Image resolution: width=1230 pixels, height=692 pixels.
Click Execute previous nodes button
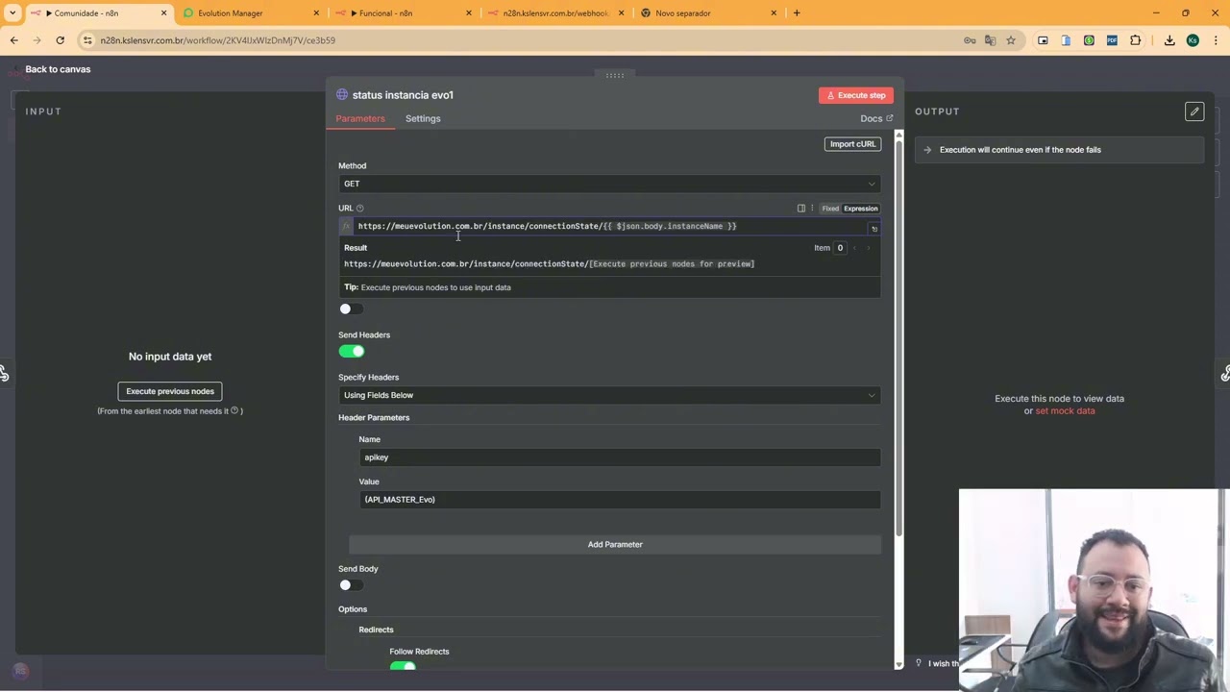(170, 391)
